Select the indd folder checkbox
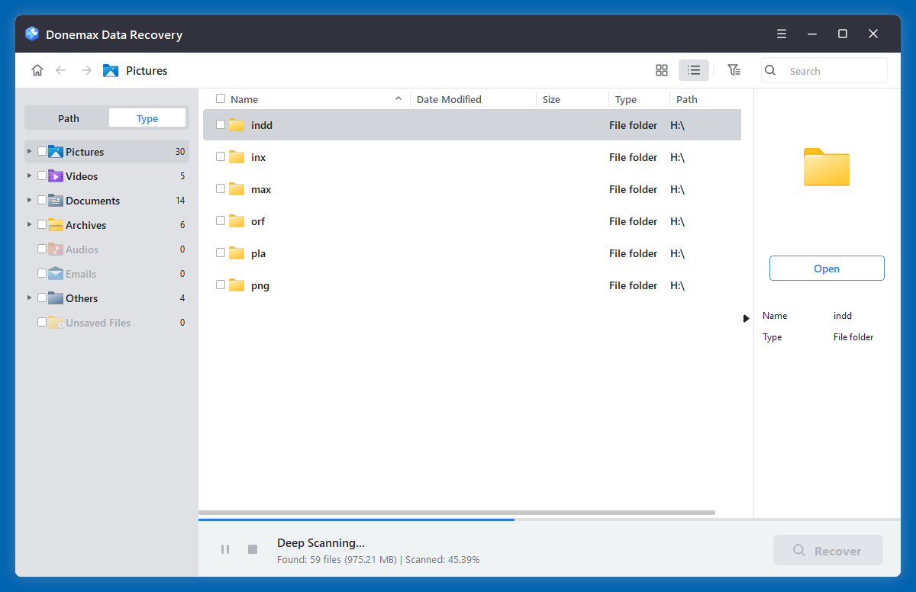The width and height of the screenshot is (916, 592). point(221,124)
